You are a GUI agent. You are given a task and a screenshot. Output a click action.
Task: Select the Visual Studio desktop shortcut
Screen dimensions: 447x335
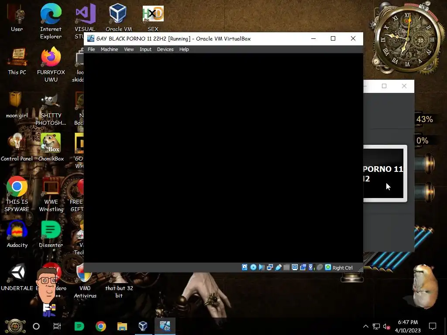pos(84,21)
